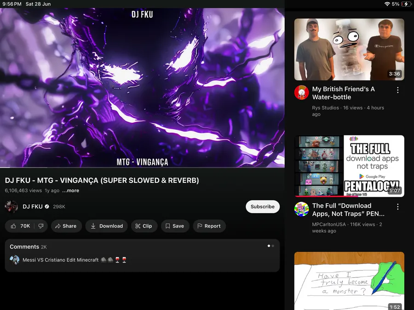Subscribe to the DJ FKU channel
Viewport: 414px width, 310px height.
coord(263,207)
